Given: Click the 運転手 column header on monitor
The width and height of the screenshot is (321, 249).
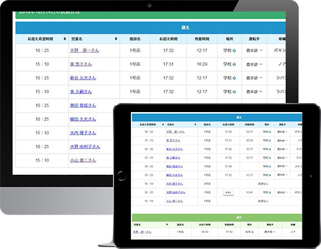Looking at the screenshot, I should (x=254, y=39).
